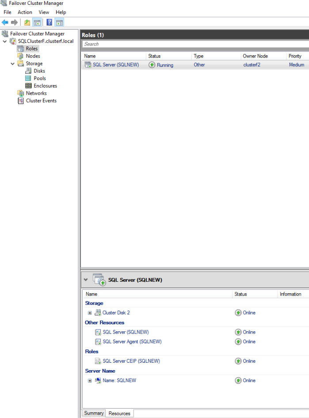Sort roles by Priority column header
The image size is (309, 418).
point(298,56)
